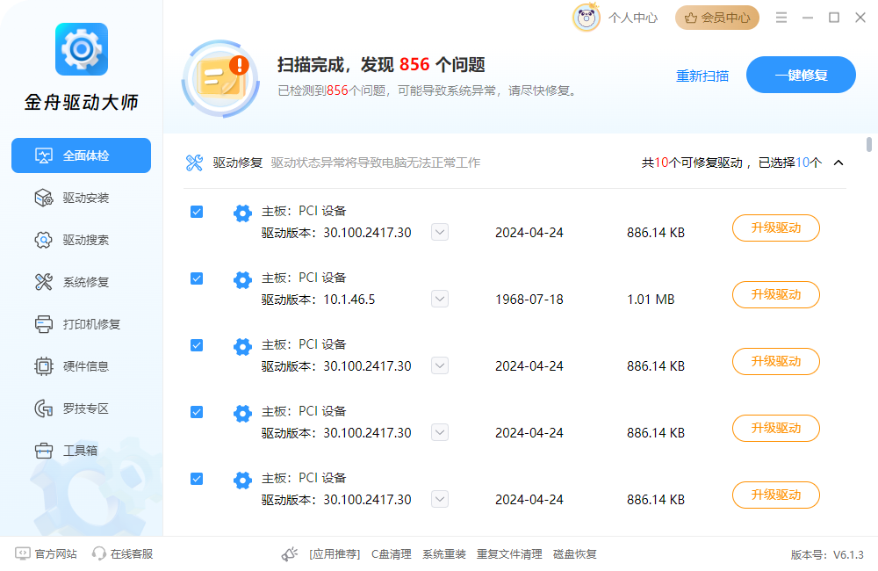Uncheck the bottom visible PCI 设备 checkbox
The image size is (878, 571).
pos(197,479)
